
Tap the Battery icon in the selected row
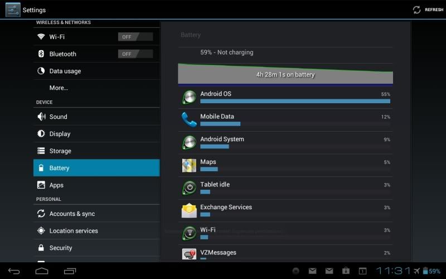(41, 168)
